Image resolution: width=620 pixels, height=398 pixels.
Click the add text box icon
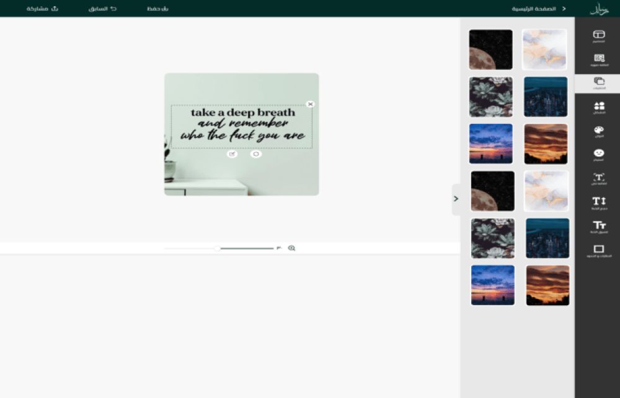point(598,178)
